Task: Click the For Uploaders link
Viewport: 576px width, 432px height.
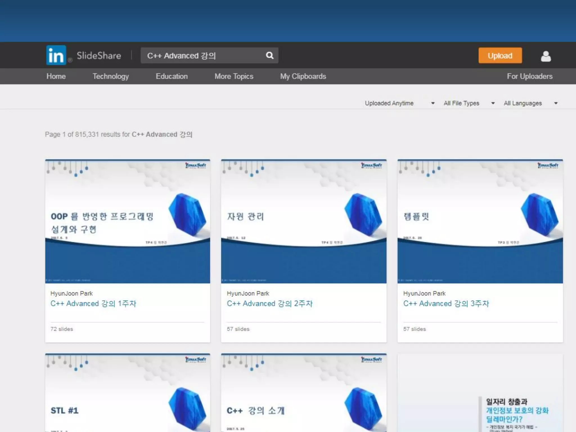Action: (x=529, y=76)
